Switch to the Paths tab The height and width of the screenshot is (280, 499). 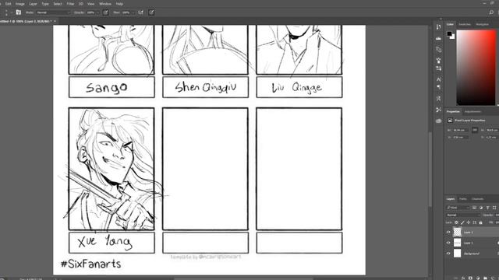point(463,199)
